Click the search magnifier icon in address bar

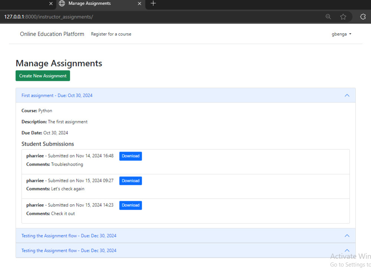[x=328, y=17]
